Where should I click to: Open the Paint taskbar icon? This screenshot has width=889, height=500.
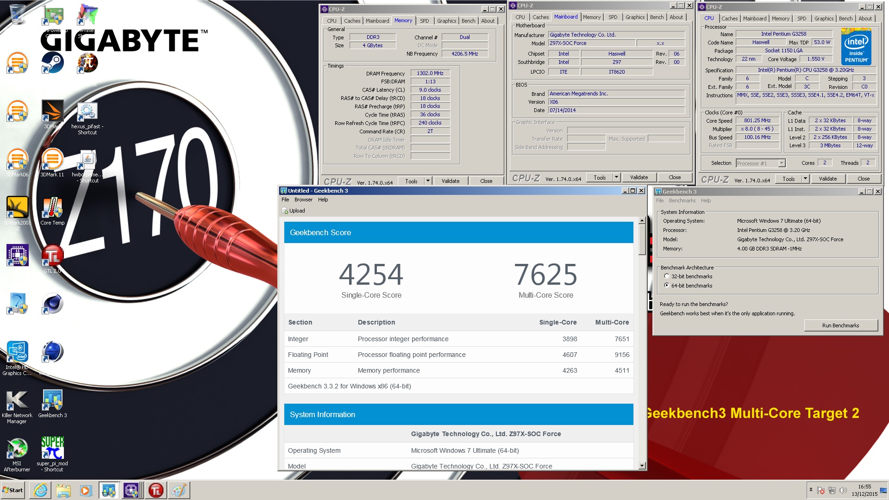(179, 490)
